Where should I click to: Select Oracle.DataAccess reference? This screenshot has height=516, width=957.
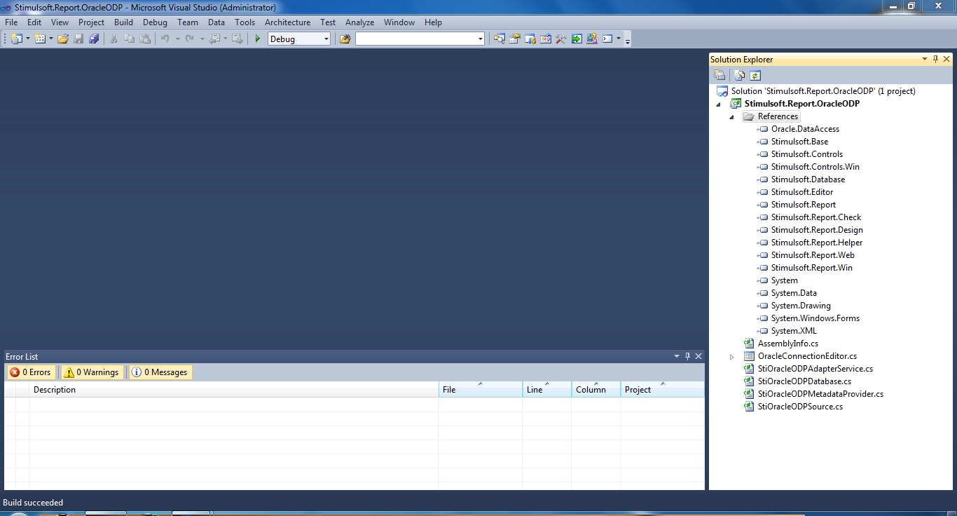pos(805,129)
